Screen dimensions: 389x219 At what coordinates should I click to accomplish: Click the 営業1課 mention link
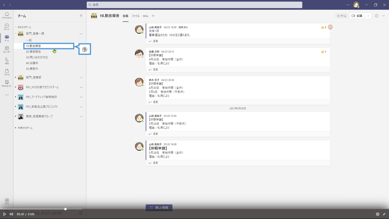click(154, 31)
